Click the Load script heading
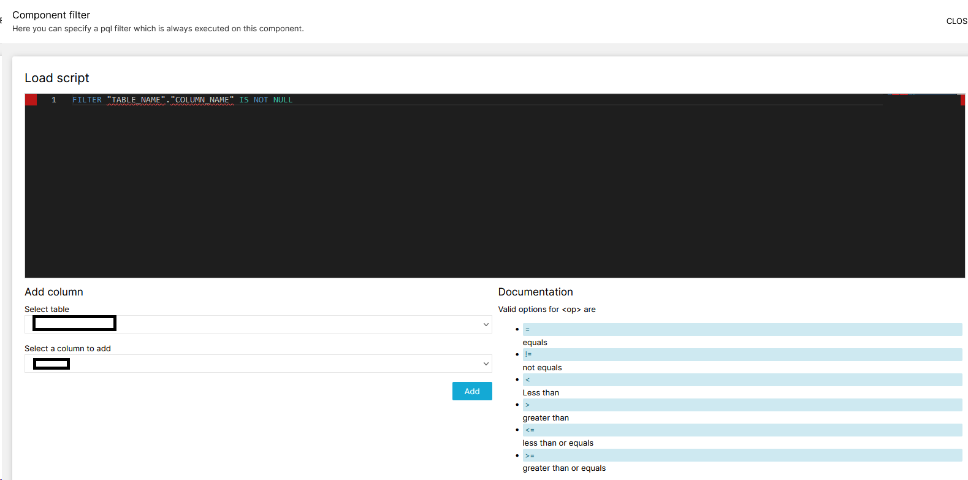This screenshot has width=968, height=480. coord(57,78)
